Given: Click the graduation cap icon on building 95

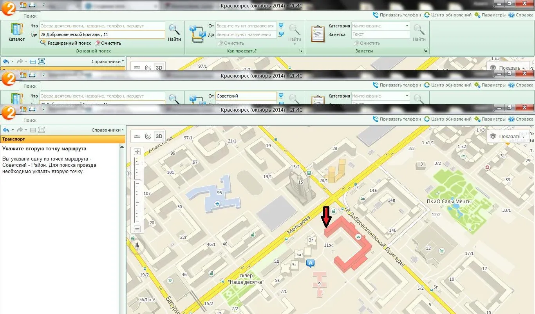Looking at the screenshot, I should point(217,204).
